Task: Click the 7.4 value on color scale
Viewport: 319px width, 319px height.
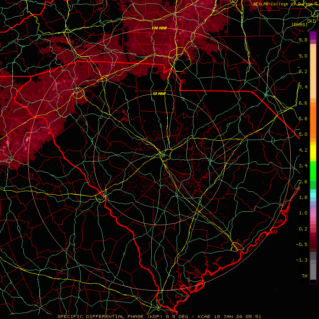Action: [x=303, y=87]
